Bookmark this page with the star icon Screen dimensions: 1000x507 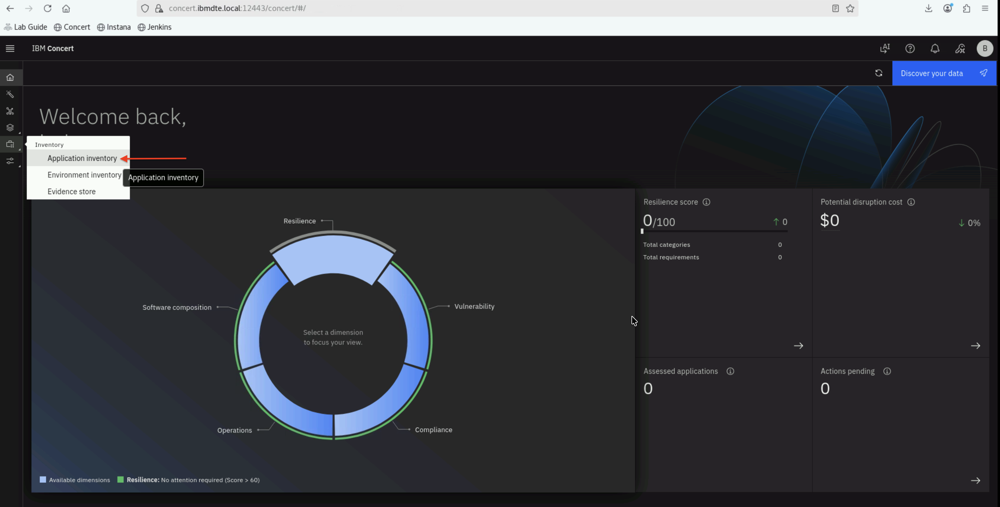coord(850,8)
